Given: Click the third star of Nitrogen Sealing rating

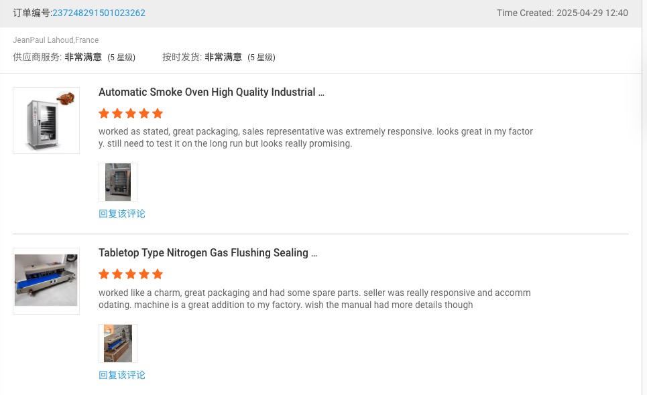Looking at the screenshot, I should tap(131, 274).
